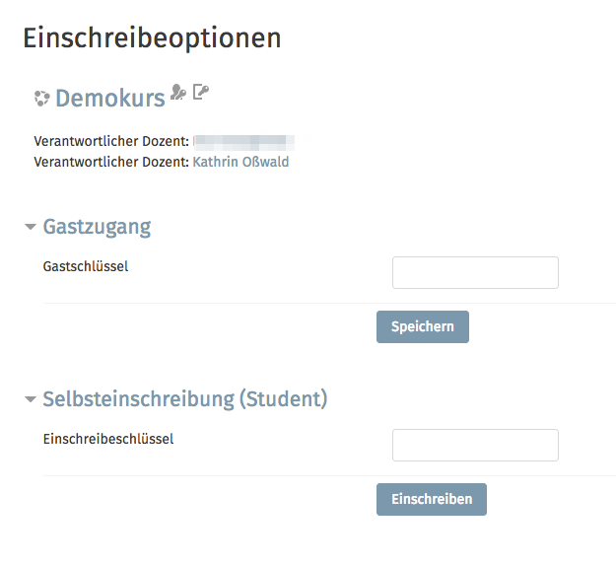
Task: Click the self-enrolment key icon after Demokurs
Action: 201,92
